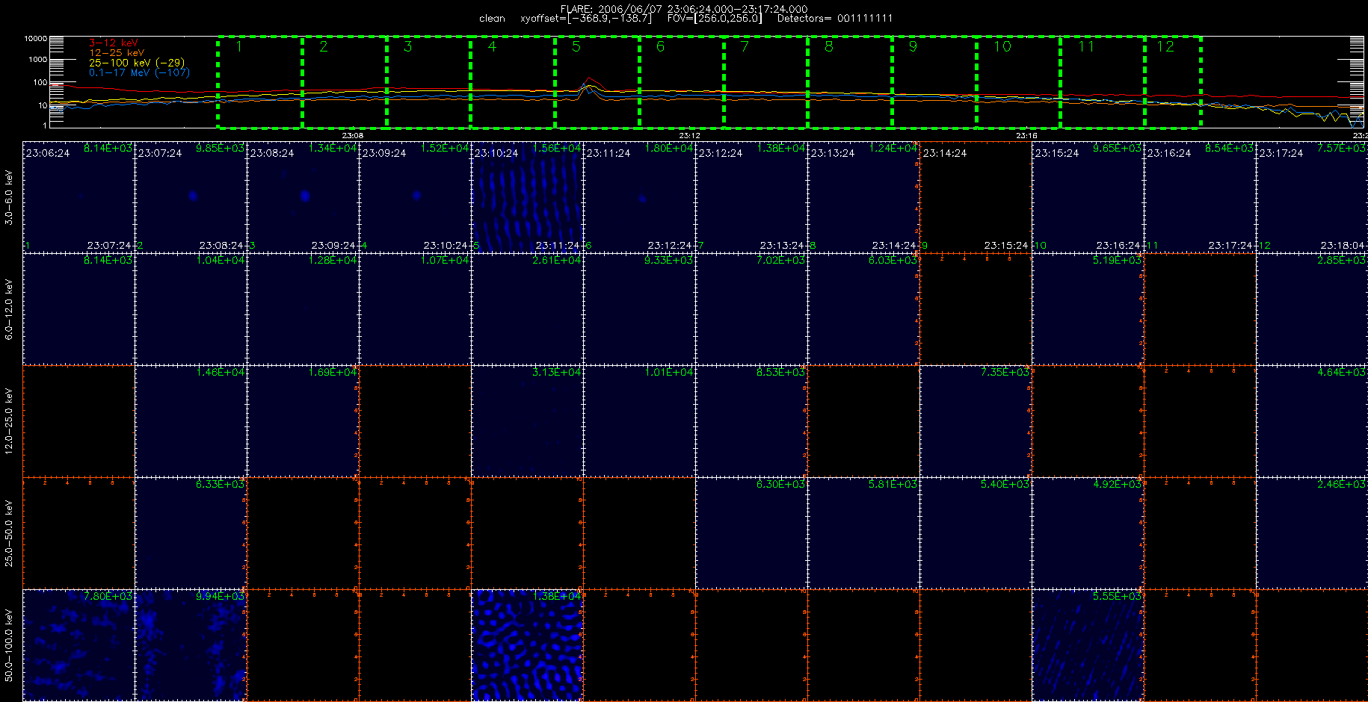1368x702 pixels.
Task: Select interval 1 marker in the light curve
Action: tap(239, 47)
